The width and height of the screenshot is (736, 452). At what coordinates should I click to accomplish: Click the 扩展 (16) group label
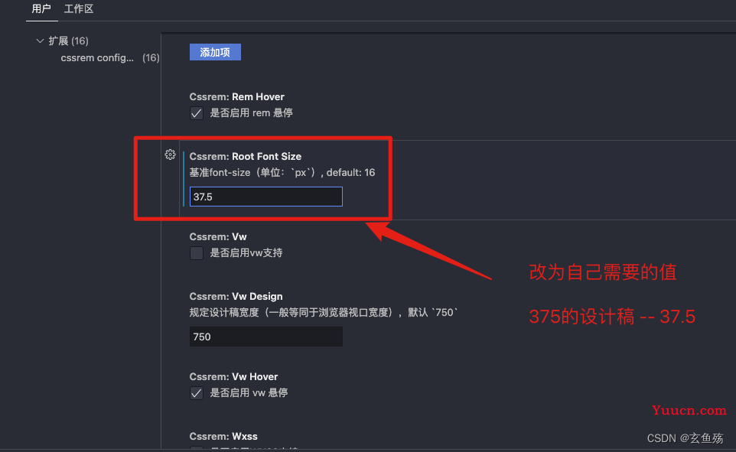pos(69,41)
